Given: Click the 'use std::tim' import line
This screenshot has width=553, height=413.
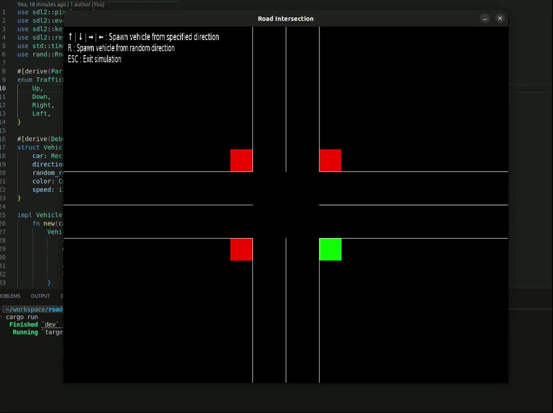Looking at the screenshot, I should click(40, 46).
